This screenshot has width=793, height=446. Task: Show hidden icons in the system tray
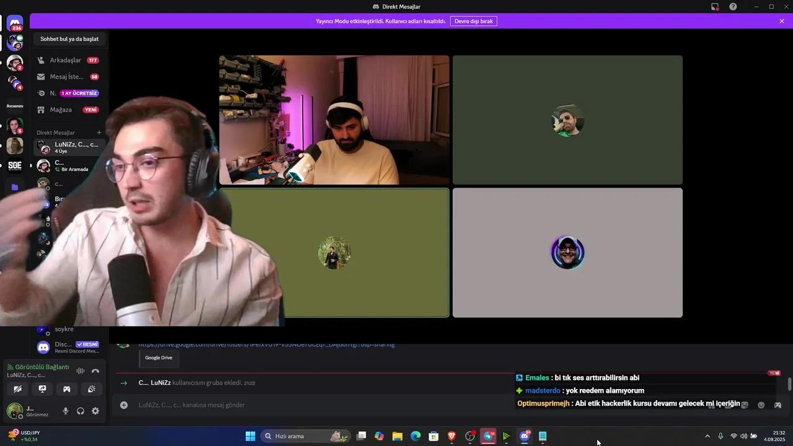(x=708, y=436)
